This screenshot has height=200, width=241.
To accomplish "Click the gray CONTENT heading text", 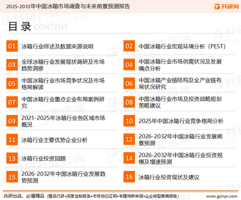I will point(51,27).
